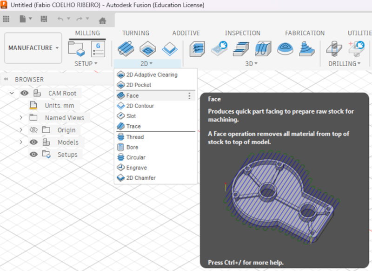Open the SETUP dropdown
The width and height of the screenshot is (372, 271).
86,64
